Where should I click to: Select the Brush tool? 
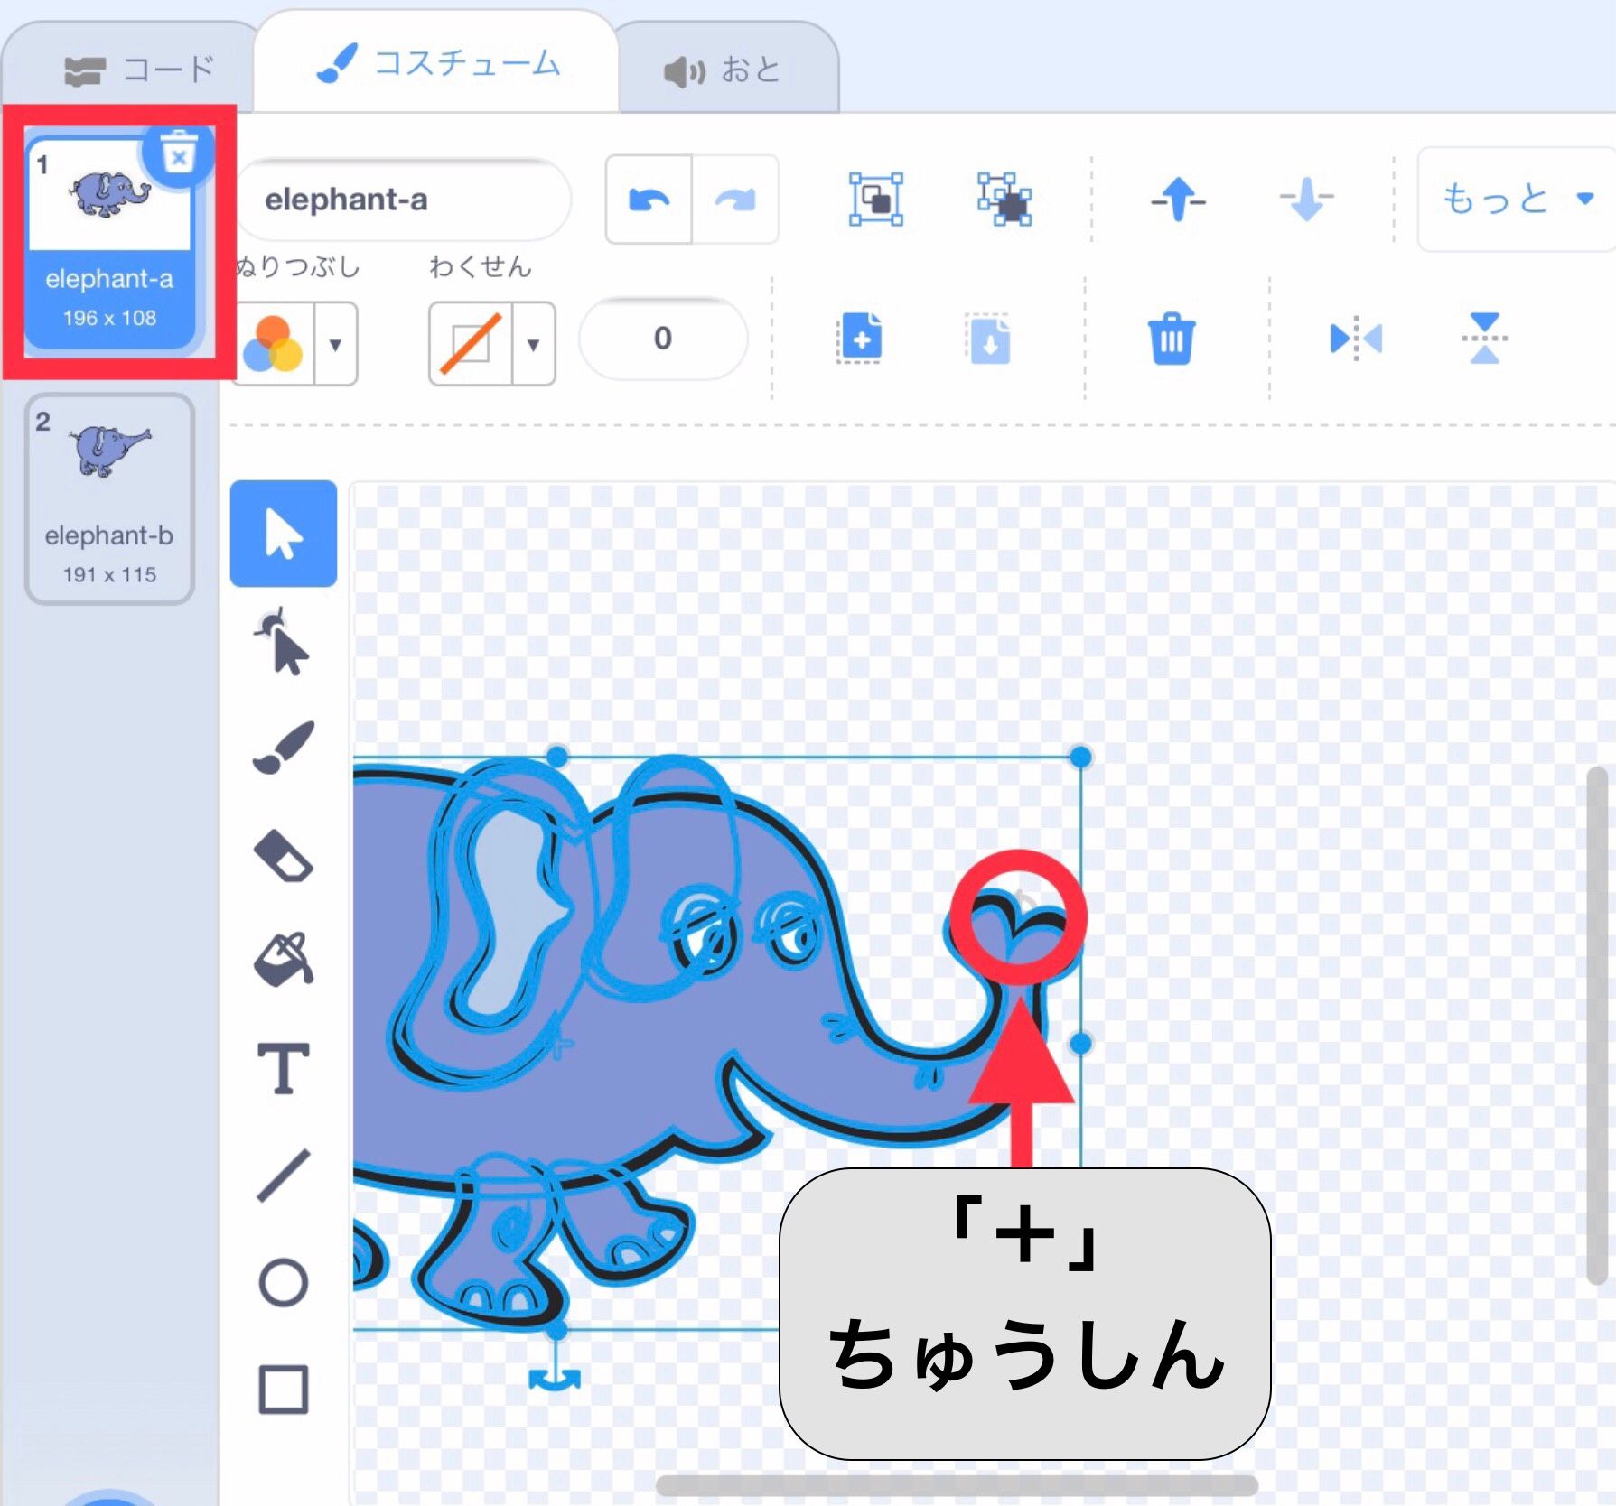click(283, 748)
